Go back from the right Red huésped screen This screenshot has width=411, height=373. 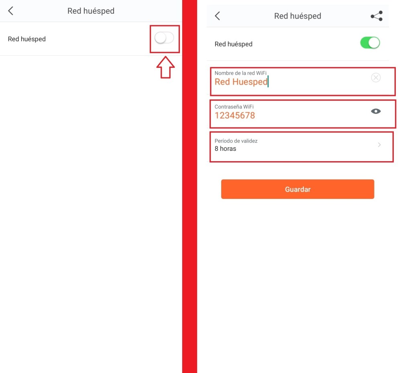click(x=217, y=16)
